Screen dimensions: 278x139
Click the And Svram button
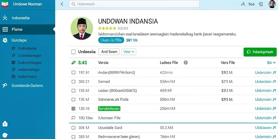pyautogui.click(x=109, y=52)
